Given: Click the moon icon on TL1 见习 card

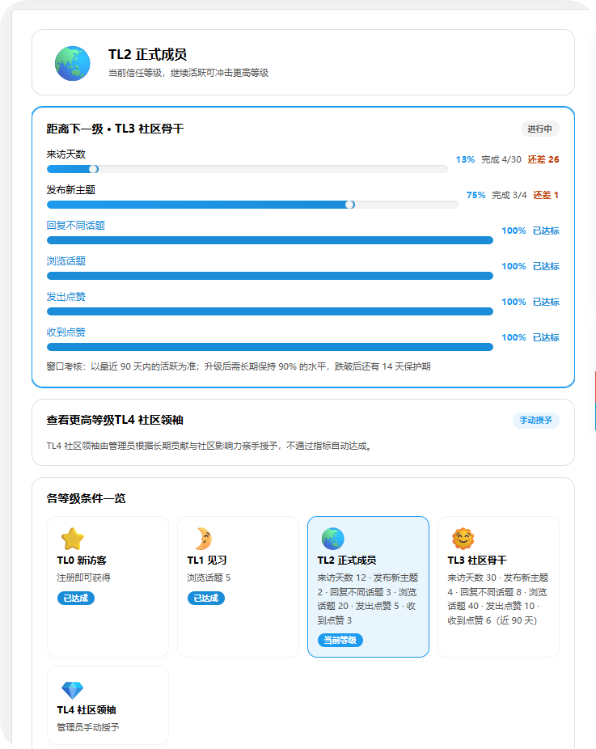Looking at the screenshot, I should click(x=203, y=539).
